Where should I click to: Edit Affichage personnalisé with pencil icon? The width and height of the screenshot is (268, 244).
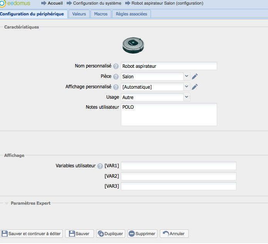pos(195,87)
